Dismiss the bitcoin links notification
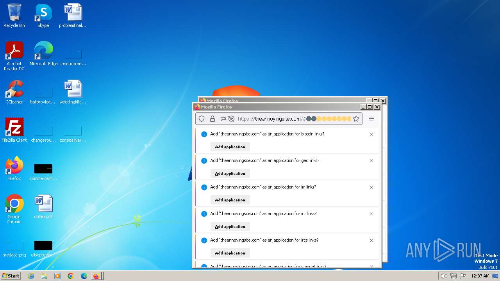 click(x=371, y=134)
